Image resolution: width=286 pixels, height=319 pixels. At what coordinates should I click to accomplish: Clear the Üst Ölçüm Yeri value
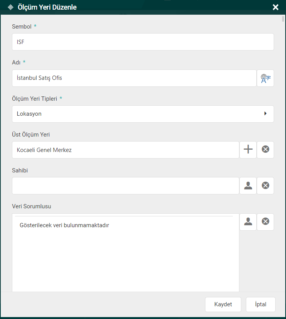point(266,150)
